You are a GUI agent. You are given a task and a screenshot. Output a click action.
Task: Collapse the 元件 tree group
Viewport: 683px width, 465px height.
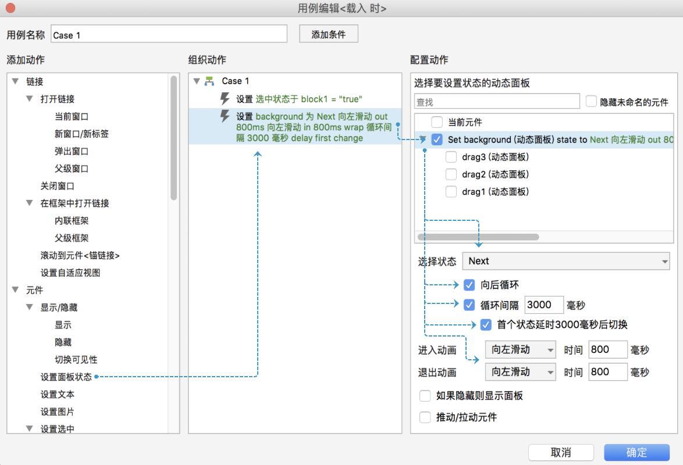pyautogui.click(x=15, y=289)
